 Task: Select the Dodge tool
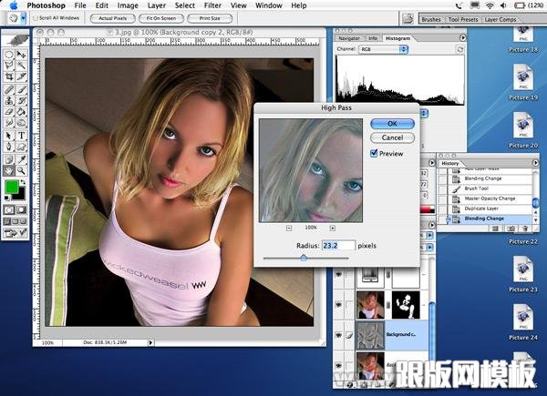pos(21,123)
